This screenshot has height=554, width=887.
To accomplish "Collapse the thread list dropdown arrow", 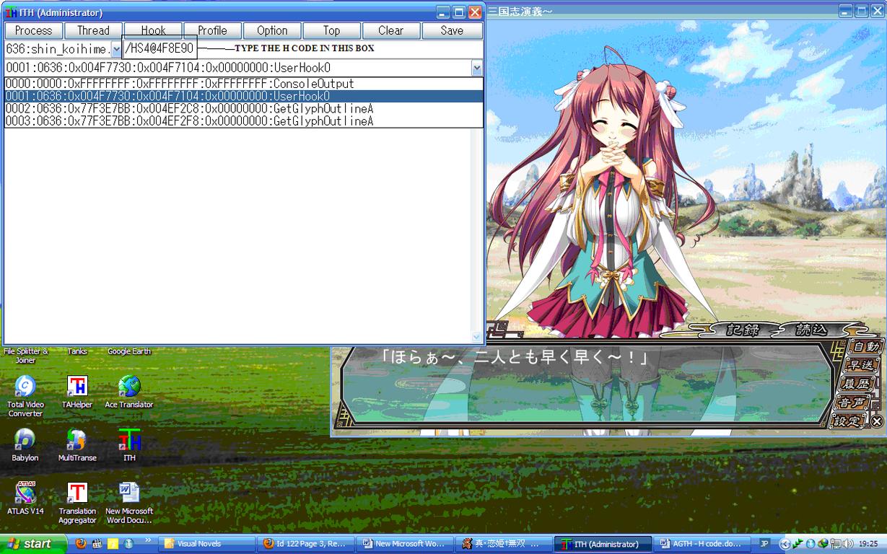I will [476, 69].
